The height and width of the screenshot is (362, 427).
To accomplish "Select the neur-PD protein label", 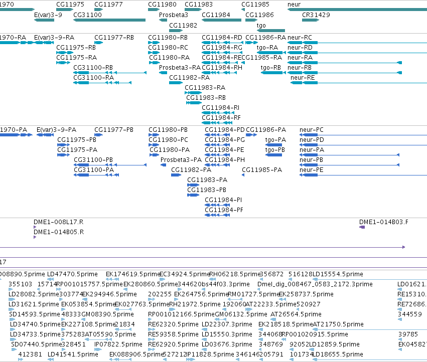I will [x=312, y=140].
